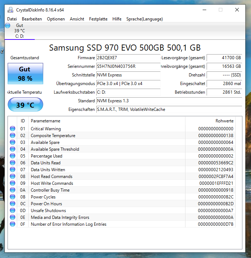Click raw value 0000001EFFFD21
This screenshot has width=251, height=258.
[216, 183]
